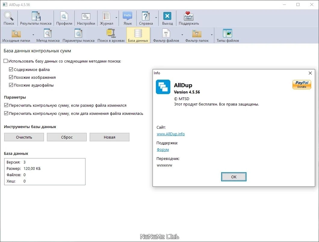Viewport: 319px width, 242px height.
Task: Expand the Справка dropdown arrow
Action: (156, 18)
